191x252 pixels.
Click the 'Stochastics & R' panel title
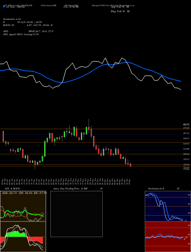[x=156, y=189]
